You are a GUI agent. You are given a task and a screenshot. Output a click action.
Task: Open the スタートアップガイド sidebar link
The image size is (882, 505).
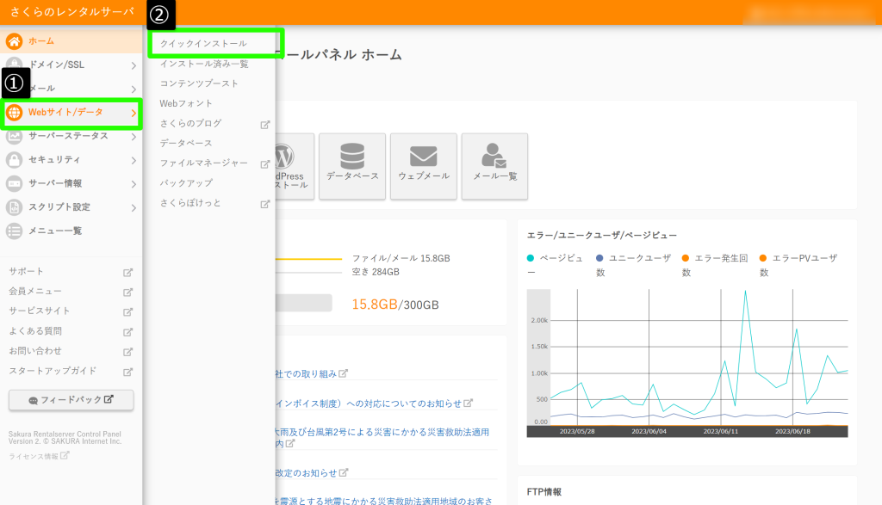click(53, 371)
